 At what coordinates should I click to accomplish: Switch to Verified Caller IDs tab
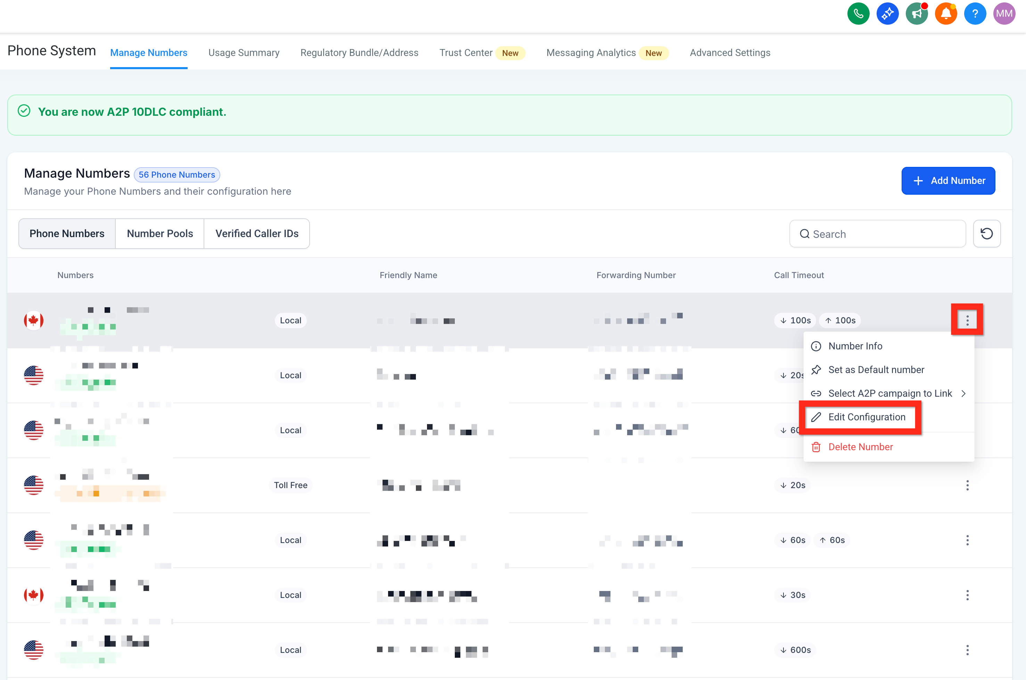[257, 234]
